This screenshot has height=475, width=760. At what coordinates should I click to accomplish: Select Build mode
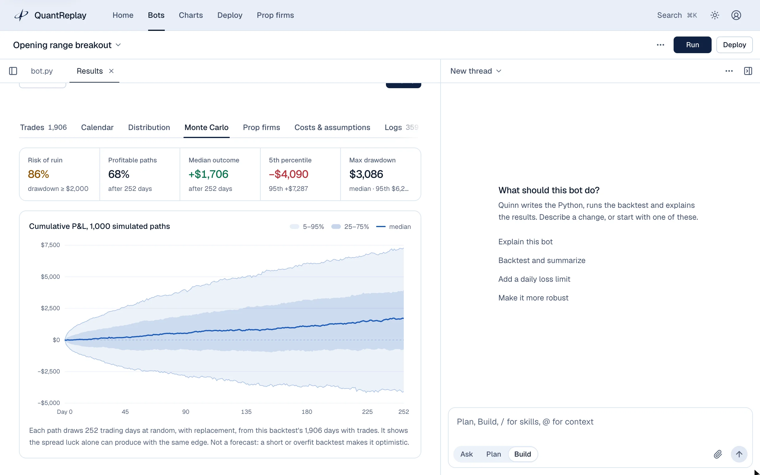[522, 454]
